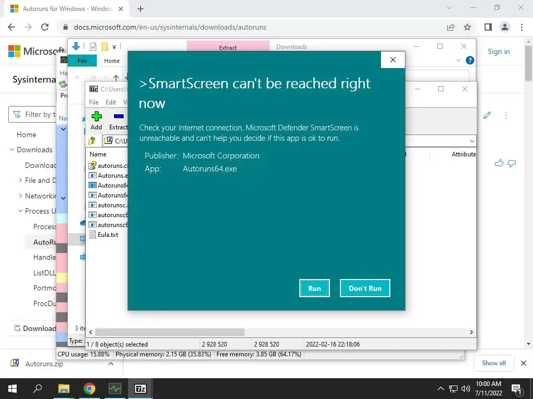The image size is (533, 399).
Task: Open Explorer quick access toolbar dropdown
Action: coord(114,47)
